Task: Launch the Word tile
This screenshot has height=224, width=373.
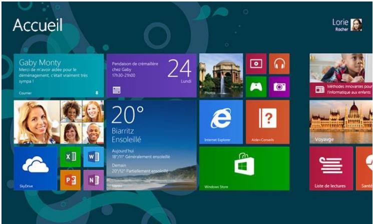Action: click(94, 157)
